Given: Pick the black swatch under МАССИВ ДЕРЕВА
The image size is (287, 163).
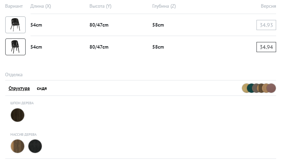Looking at the screenshot, I should (35, 146).
